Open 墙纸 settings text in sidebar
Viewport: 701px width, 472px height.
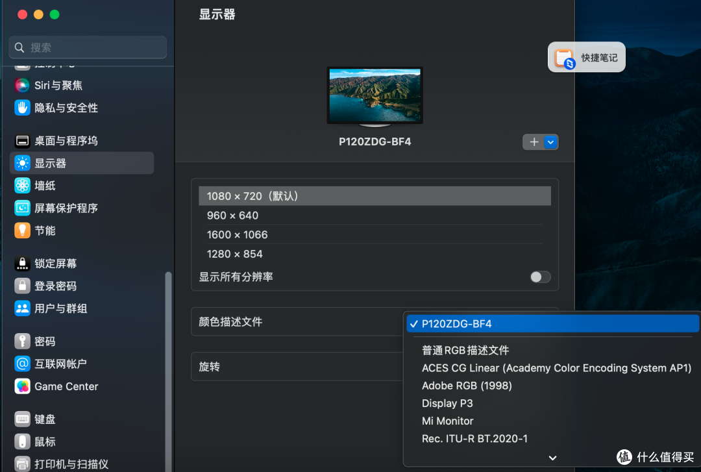[45, 186]
